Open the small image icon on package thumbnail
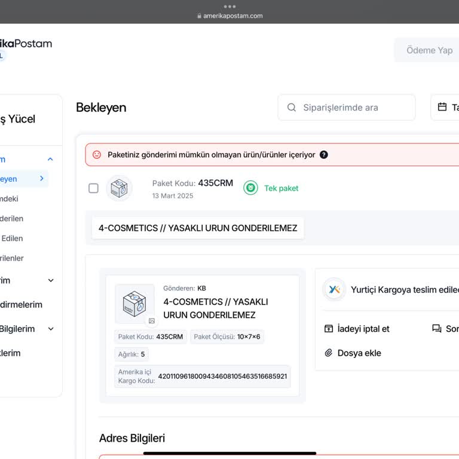 tap(152, 321)
